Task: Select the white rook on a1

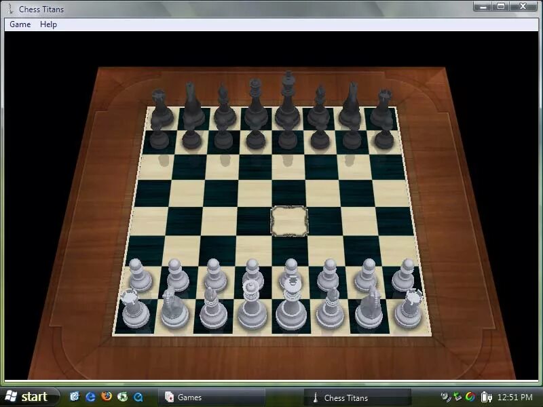Action: [134, 309]
